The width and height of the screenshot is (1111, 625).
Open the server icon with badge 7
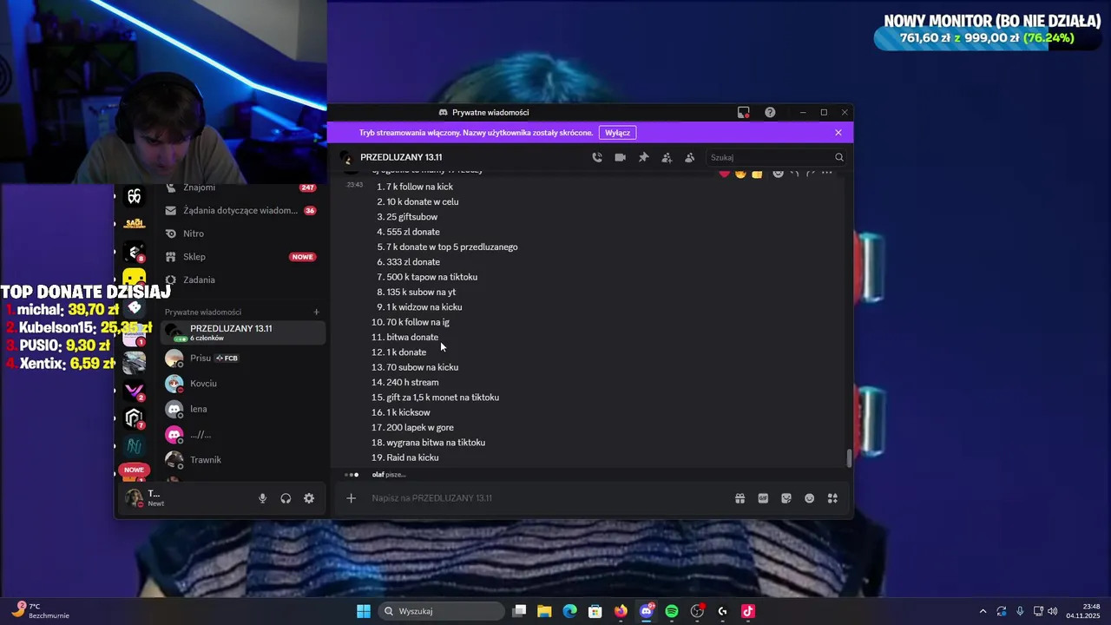(x=134, y=418)
